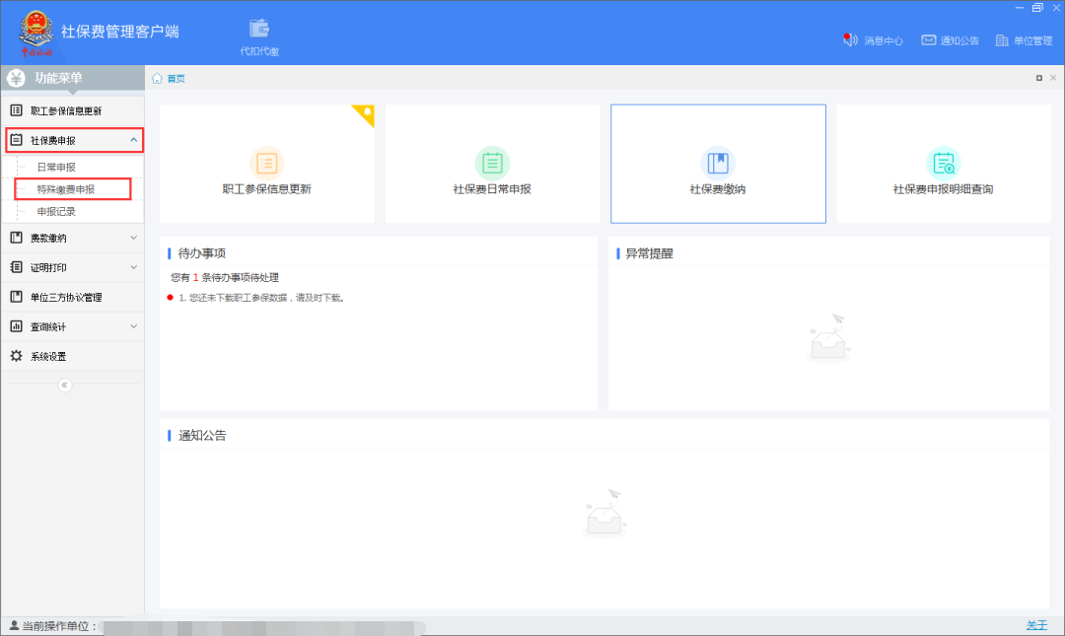
Task: Collapse the sidebar with the arrow handle
Action: coord(65,385)
